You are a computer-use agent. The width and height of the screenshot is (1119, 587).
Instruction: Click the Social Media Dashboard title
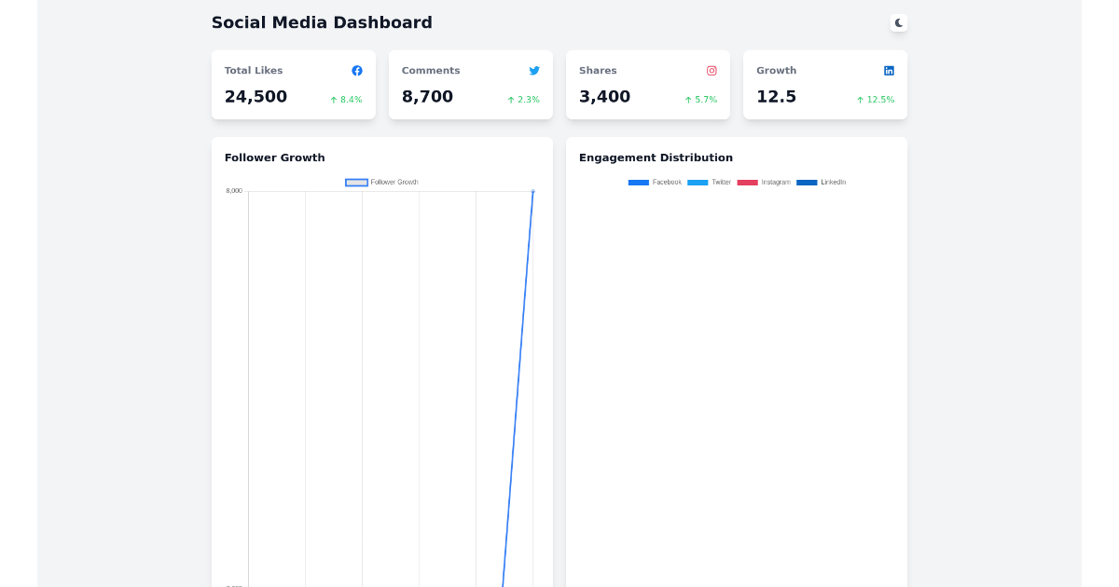pyautogui.click(x=322, y=22)
